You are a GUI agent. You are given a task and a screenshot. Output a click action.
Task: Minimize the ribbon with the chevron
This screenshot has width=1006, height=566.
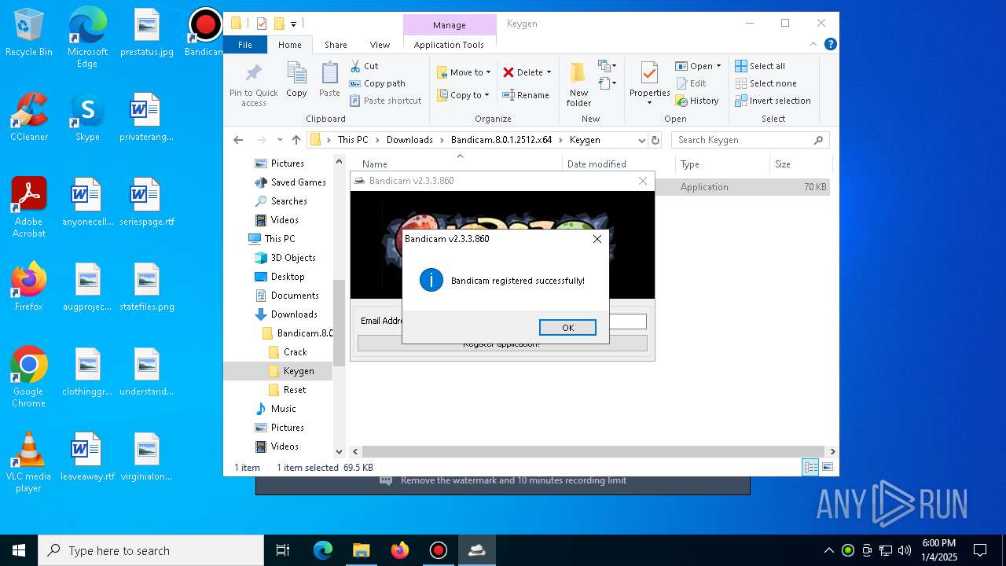(813, 45)
